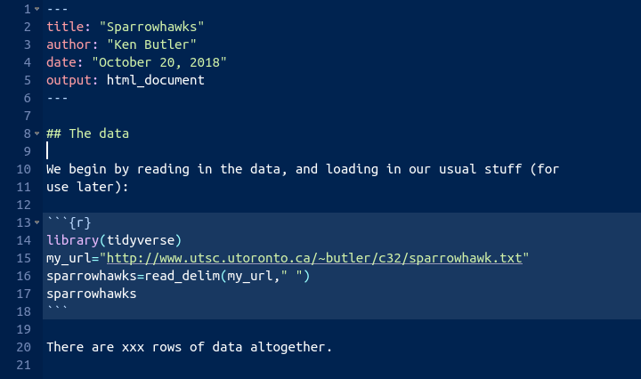
Task: Fold the R code chunk arrow
Action: [x=37, y=222]
